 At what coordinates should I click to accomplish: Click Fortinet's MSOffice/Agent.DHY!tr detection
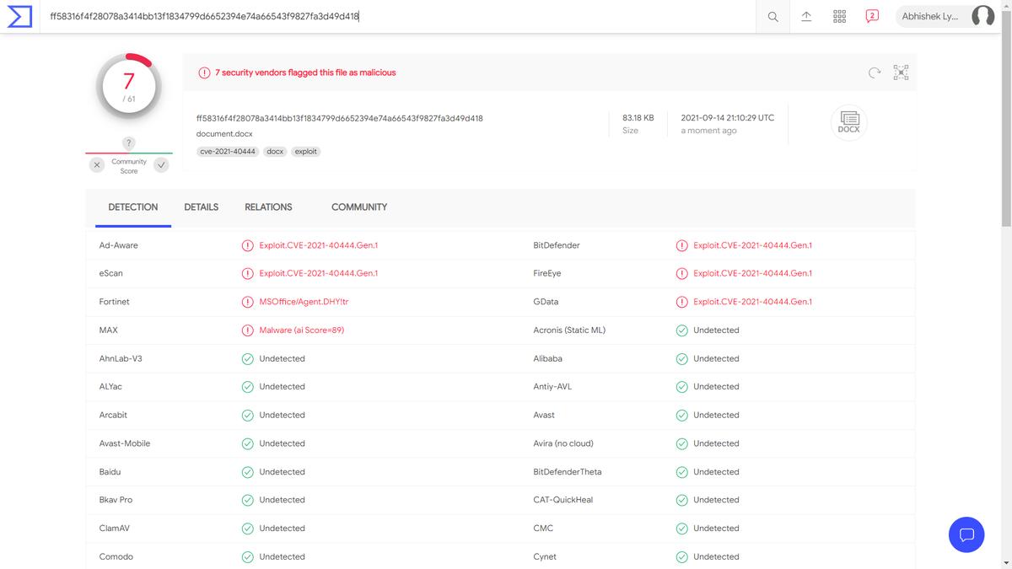(x=304, y=302)
